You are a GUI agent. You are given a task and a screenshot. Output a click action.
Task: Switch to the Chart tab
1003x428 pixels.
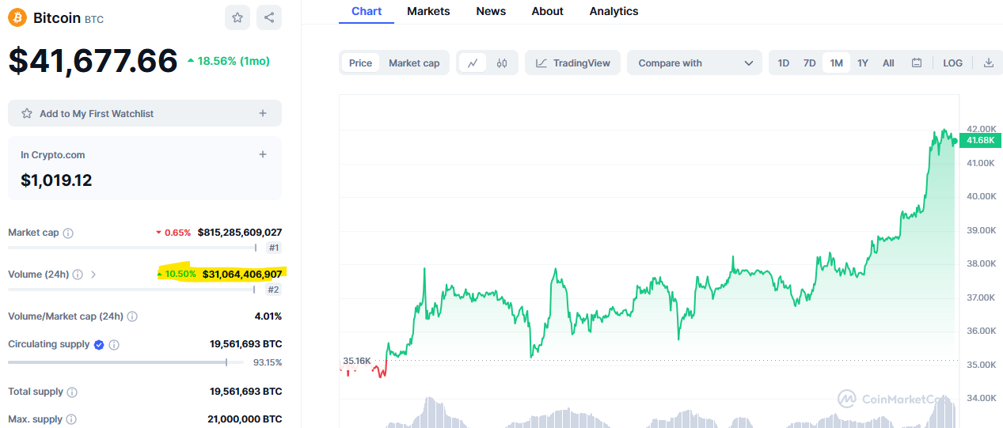(x=367, y=11)
